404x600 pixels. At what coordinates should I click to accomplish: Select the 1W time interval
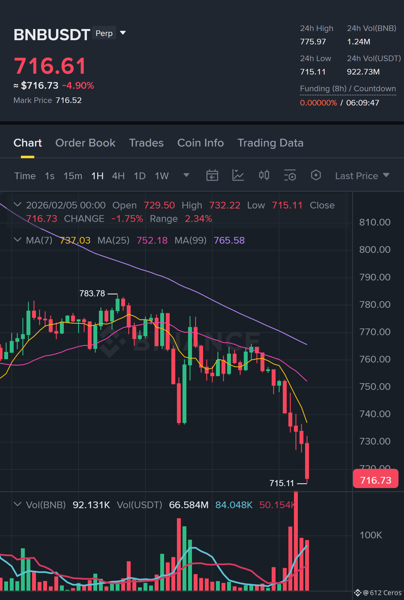click(x=162, y=176)
